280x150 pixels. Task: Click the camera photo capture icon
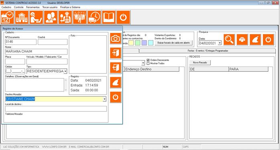pos(116,39)
